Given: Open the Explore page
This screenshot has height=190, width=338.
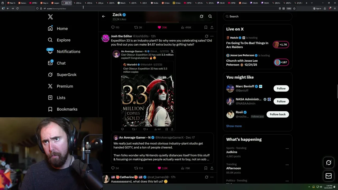Looking at the screenshot, I should pos(59,40).
